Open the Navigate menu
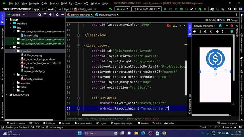The width and height of the screenshot is (244, 137). coord(34,3)
